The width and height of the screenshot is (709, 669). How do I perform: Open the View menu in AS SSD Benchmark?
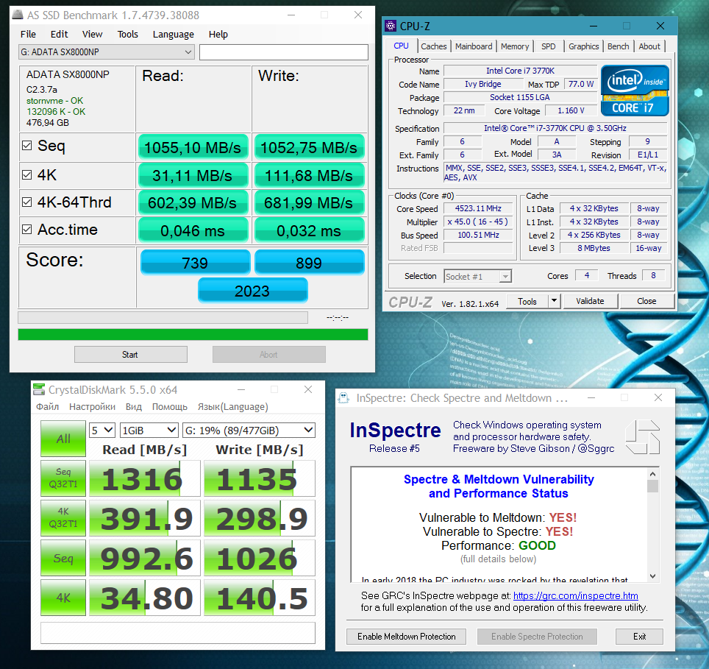click(x=92, y=35)
